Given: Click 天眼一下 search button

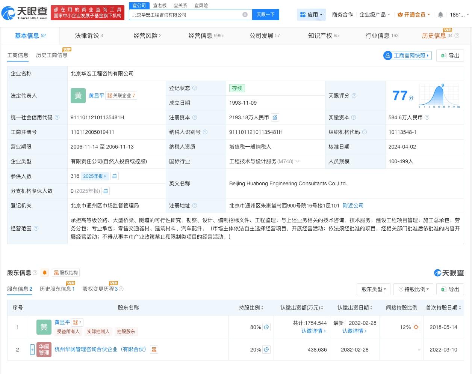Looking at the screenshot, I should click(x=266, y=15).
